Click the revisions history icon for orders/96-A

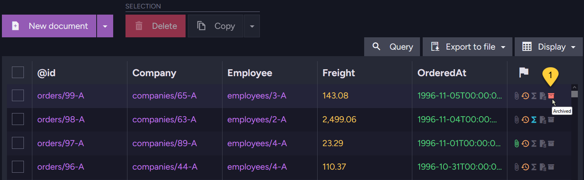525,167
